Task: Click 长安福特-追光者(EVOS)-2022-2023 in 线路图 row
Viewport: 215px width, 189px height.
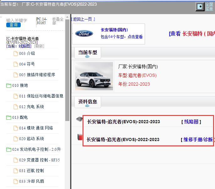Action: tap(124, 122)
